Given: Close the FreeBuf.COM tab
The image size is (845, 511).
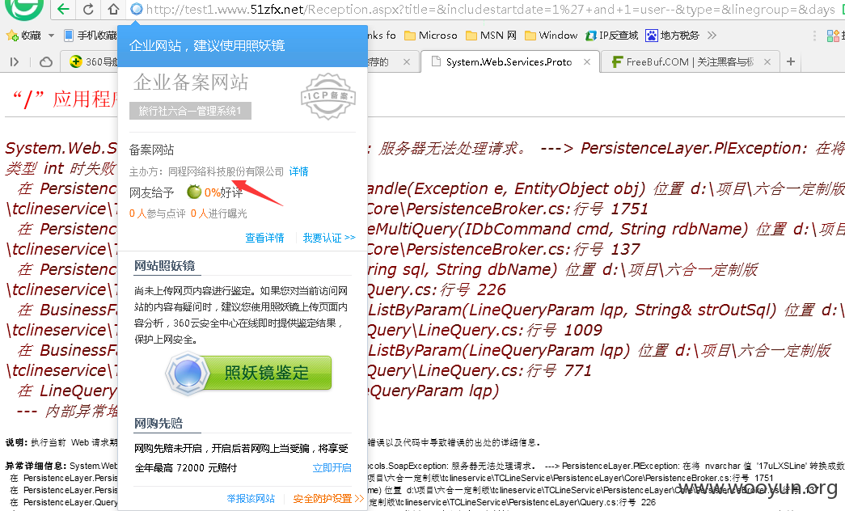Looking at the screenshot, I should (x=767, y=62).
